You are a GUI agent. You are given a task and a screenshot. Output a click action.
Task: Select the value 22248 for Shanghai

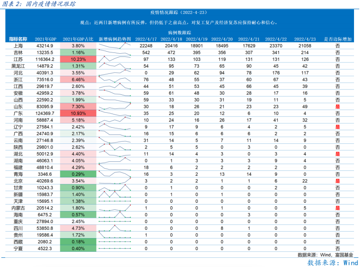click(146, 46)
